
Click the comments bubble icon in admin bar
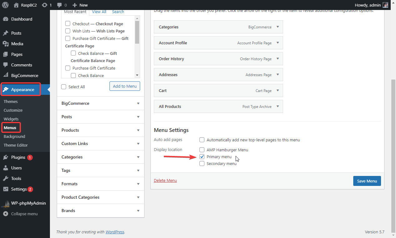click(x=60, y=5)
